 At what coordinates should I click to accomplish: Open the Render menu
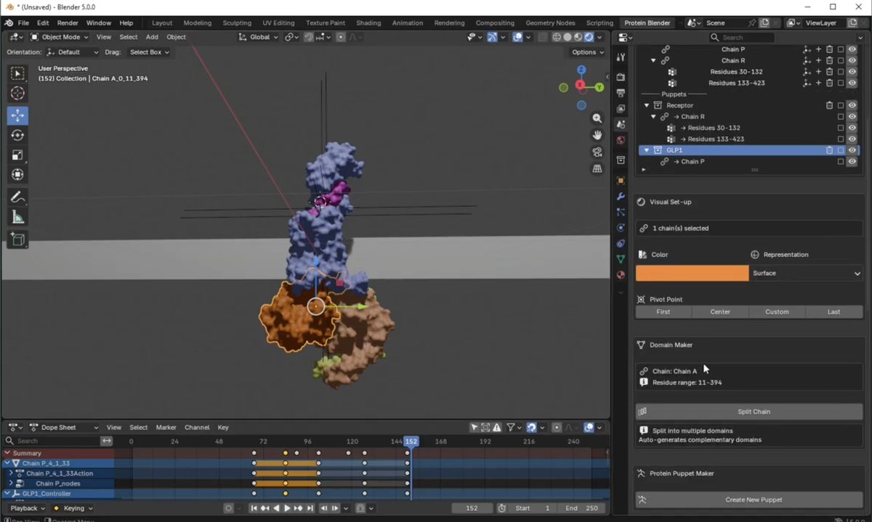[x=68, y=23]
